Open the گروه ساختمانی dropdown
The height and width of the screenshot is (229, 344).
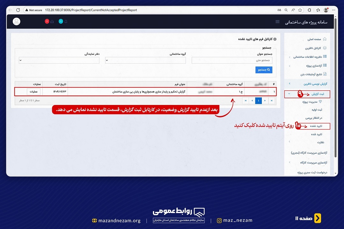click(146, 60)
